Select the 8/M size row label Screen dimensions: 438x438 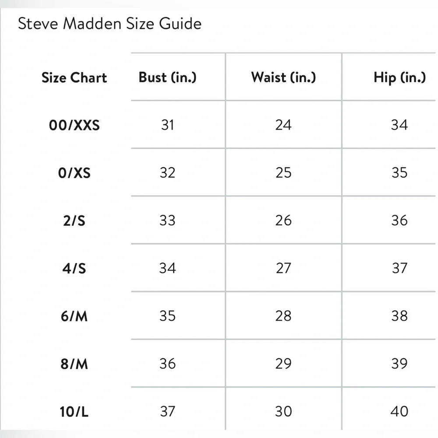pos(74,364)
